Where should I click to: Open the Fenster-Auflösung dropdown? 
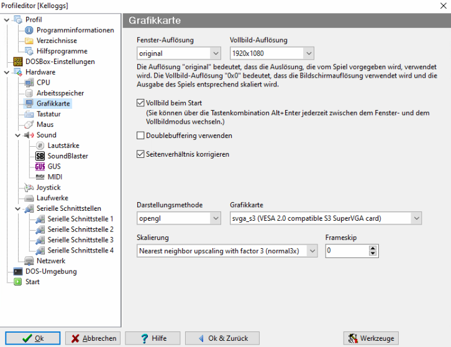(216, 53)
